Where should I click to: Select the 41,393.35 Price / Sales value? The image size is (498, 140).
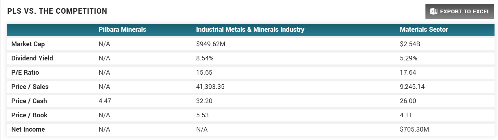tap(210, 87)
